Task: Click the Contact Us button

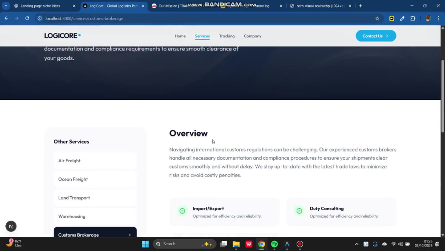Action: (376, 36)
